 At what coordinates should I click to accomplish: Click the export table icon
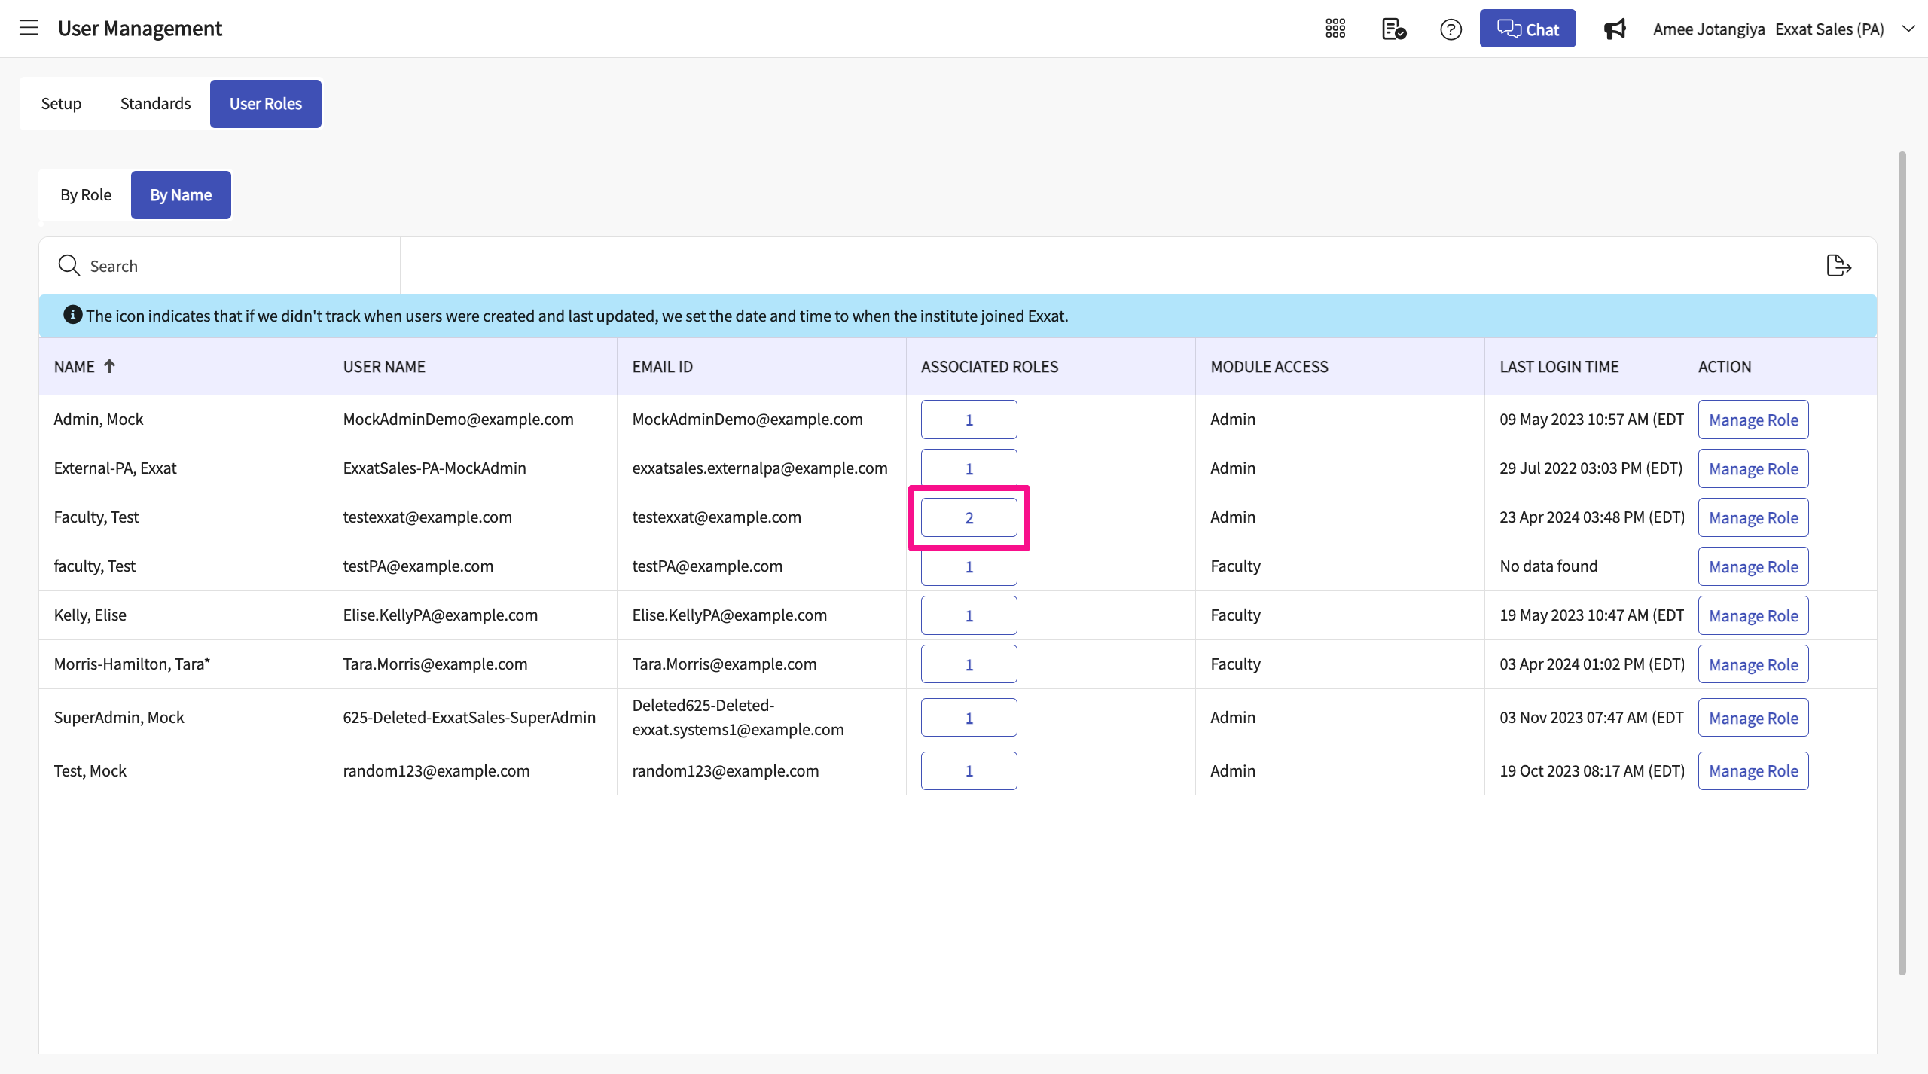1838,266
